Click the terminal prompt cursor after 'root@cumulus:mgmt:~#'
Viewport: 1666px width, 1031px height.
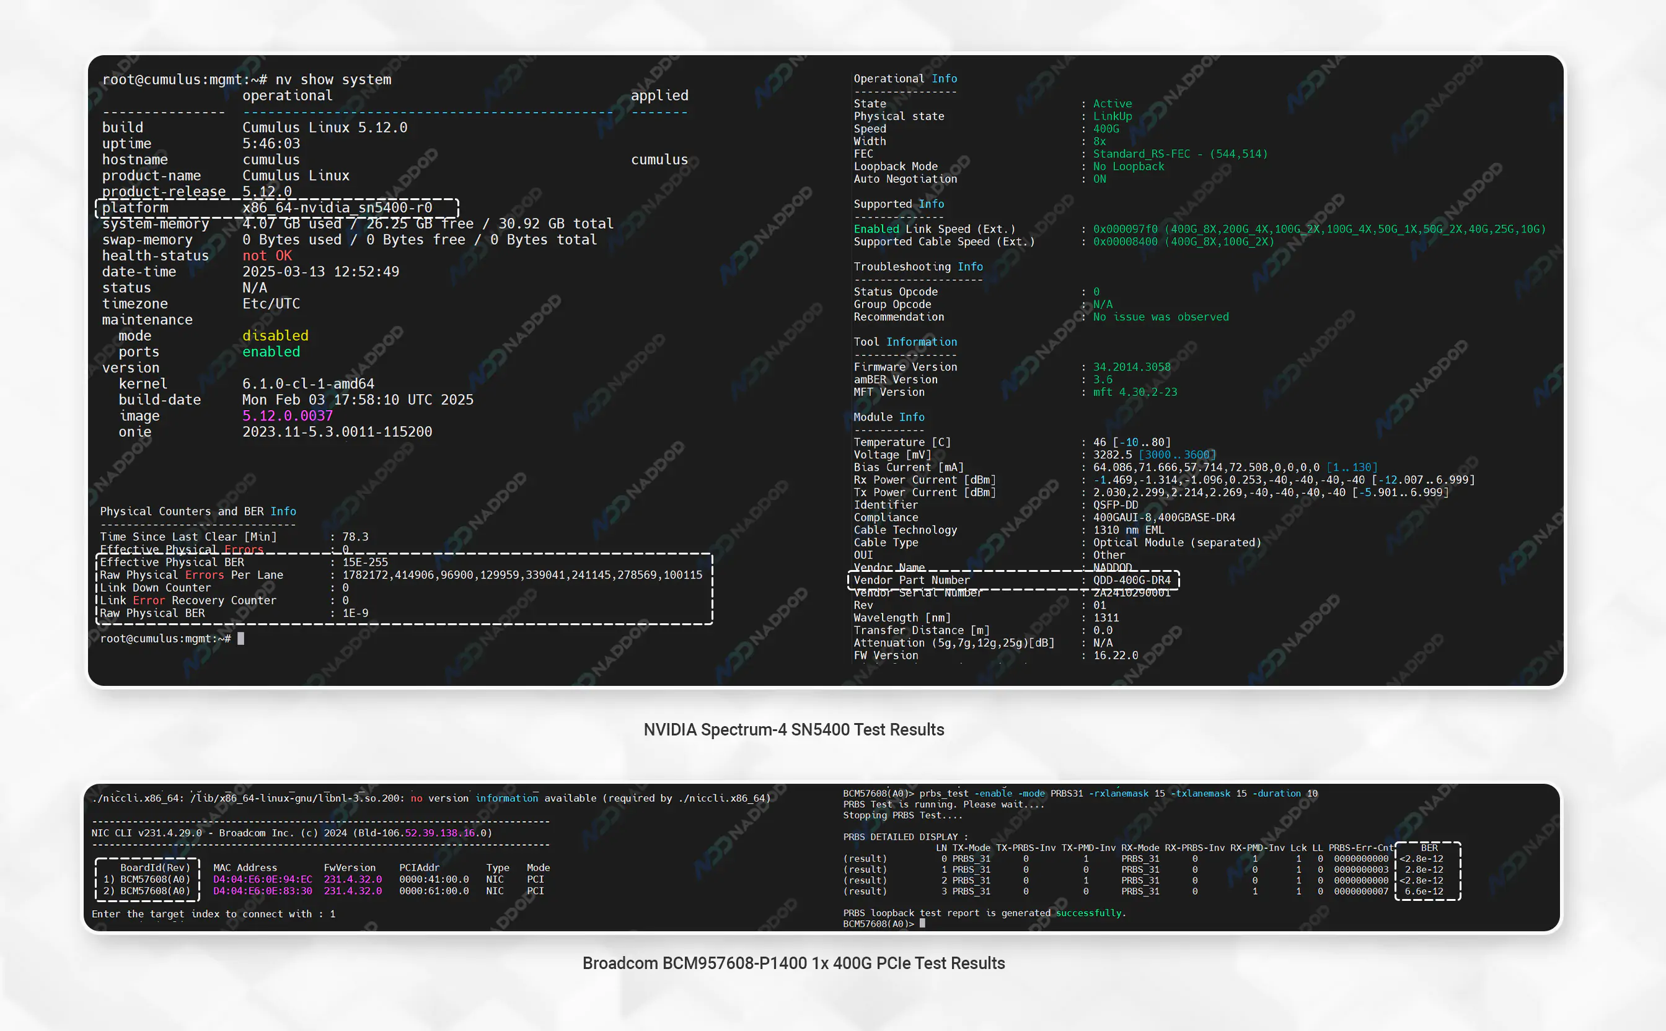tap(240, 639)
